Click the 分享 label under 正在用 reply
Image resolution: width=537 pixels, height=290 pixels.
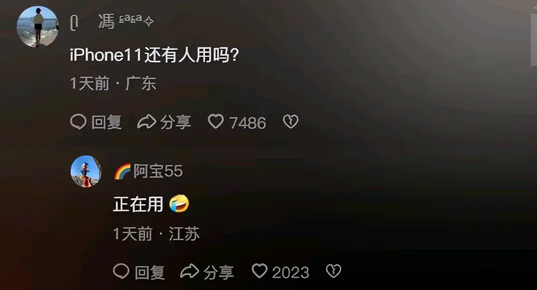pos(219,272)
